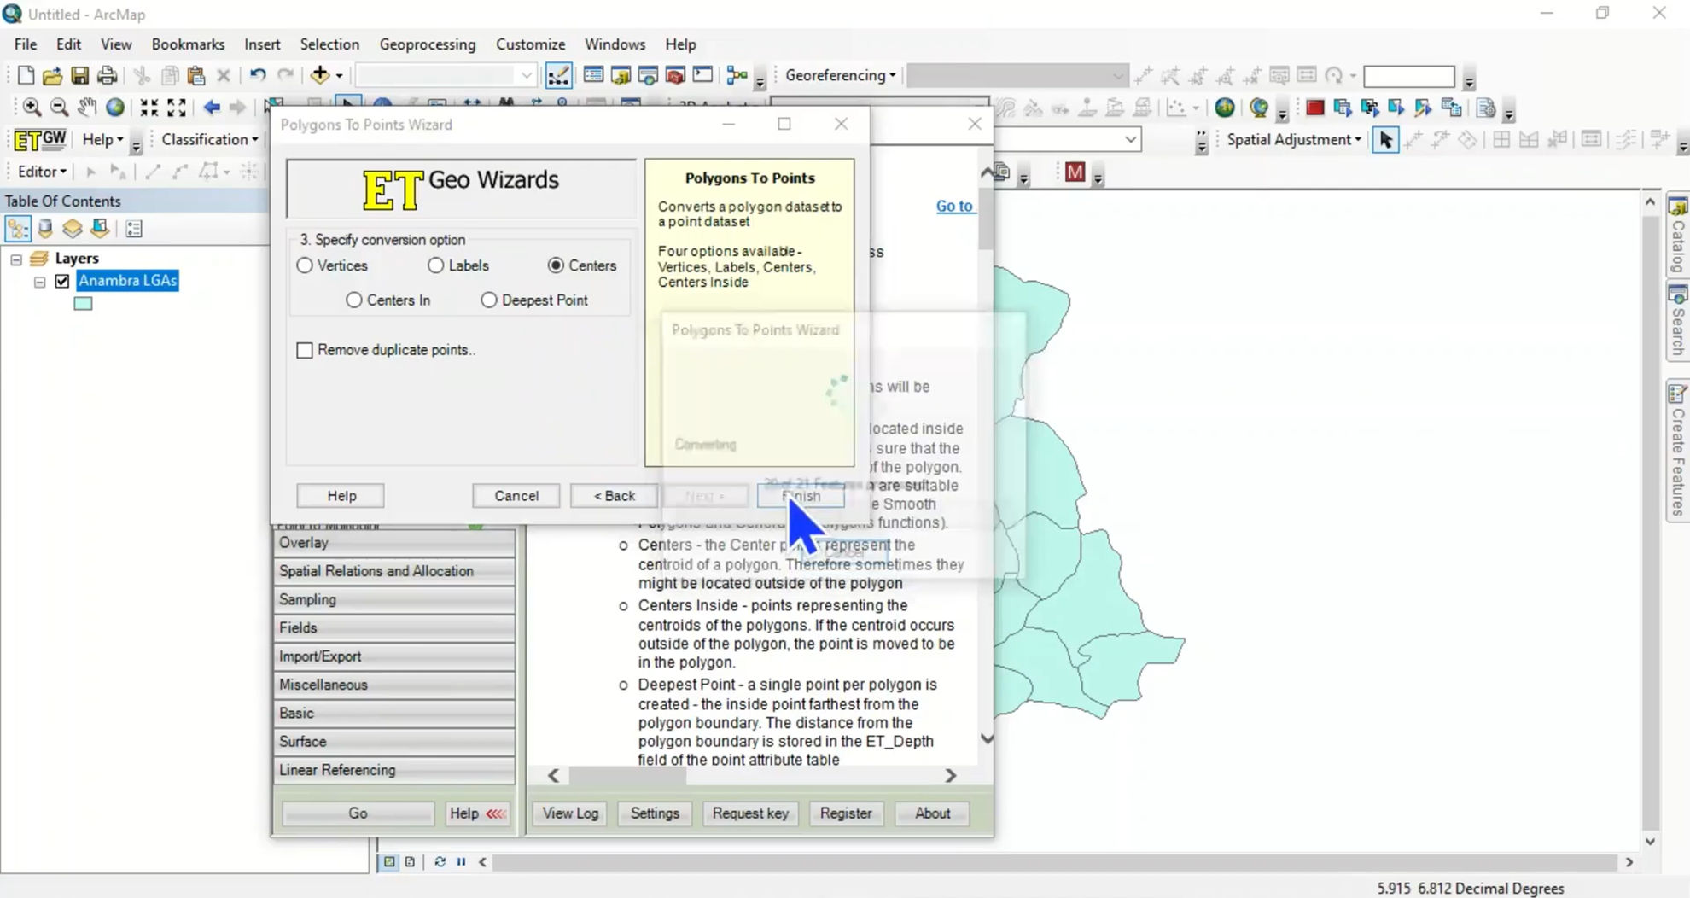Select the Spatial Relations and Allocation category
This screenshot has width=1690, height=898.
394,571
